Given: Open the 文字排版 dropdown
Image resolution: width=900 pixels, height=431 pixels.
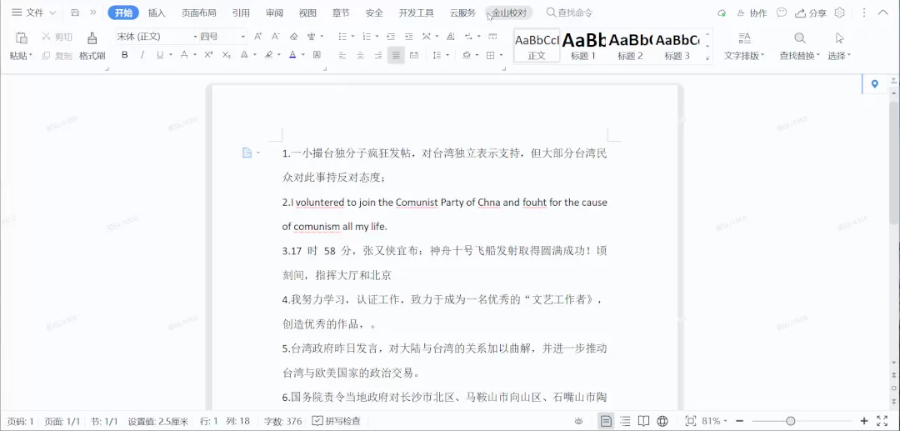Looking at the screenshot, I should pyautogui.click(x=744, y=56).
